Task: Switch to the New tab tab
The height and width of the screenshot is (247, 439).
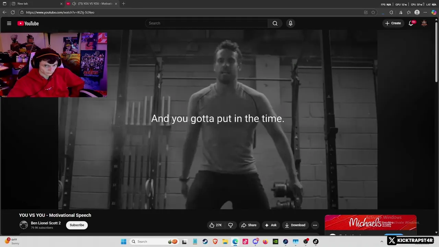Action: [37, 3]
